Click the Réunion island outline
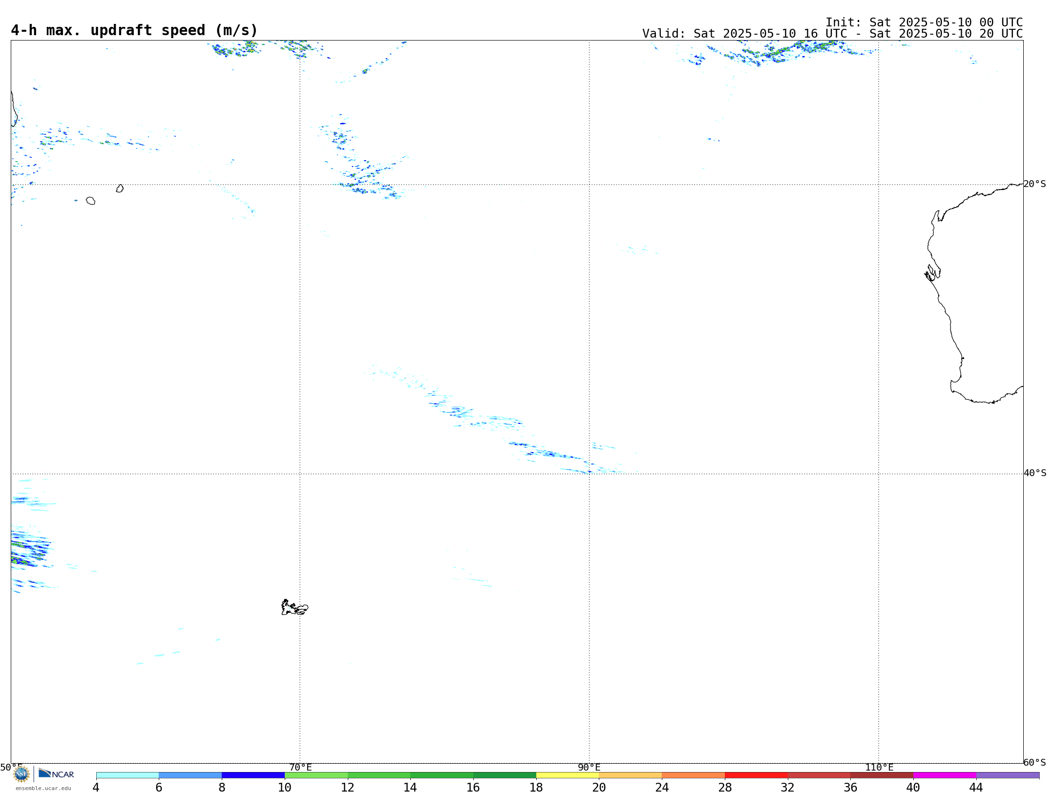The image size is (1055, 794). pos(90,201)
